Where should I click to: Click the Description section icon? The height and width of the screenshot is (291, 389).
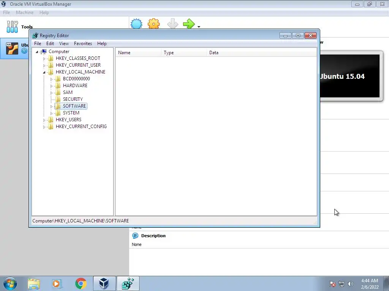click(x=135, y=236)
